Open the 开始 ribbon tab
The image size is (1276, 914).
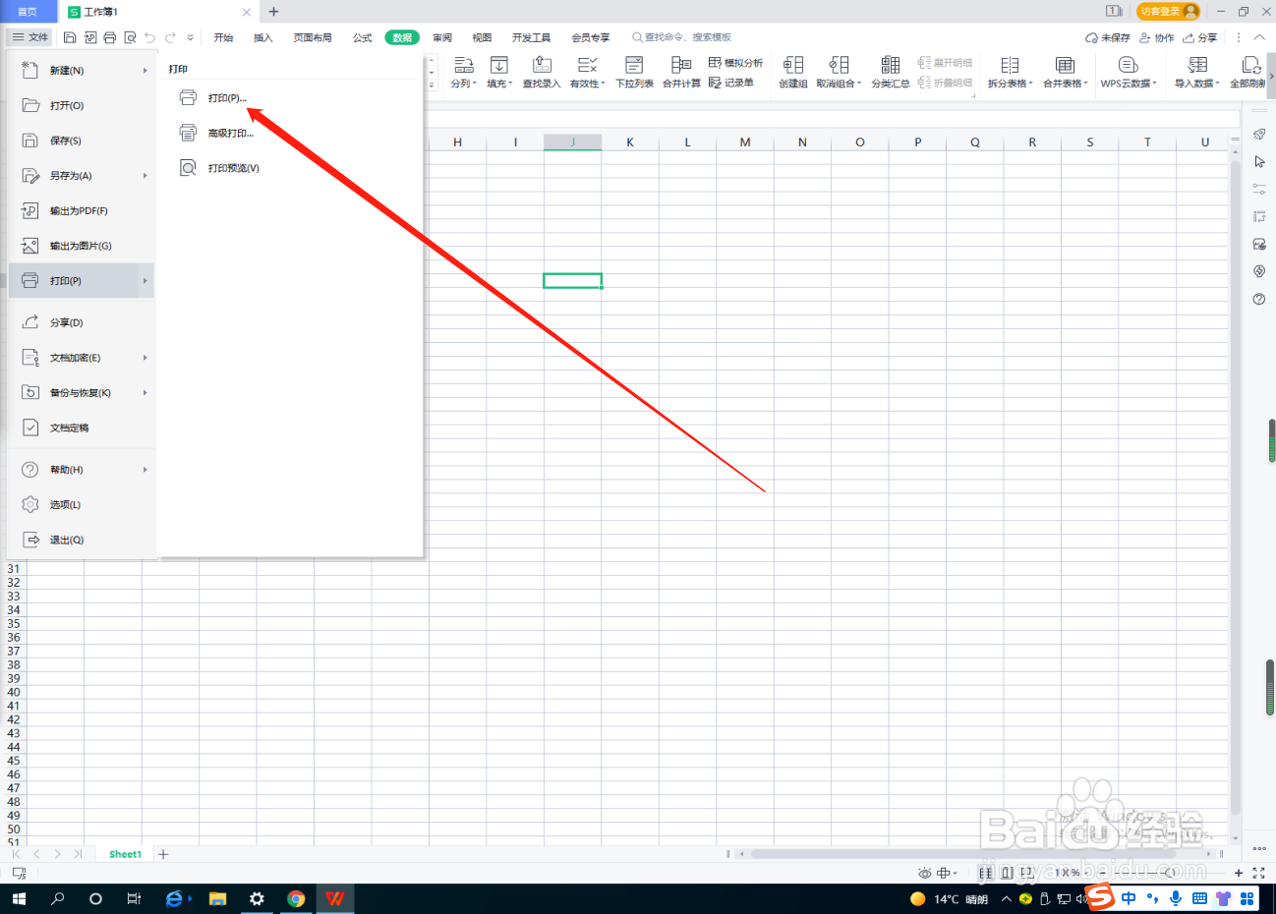coord(223,37)
